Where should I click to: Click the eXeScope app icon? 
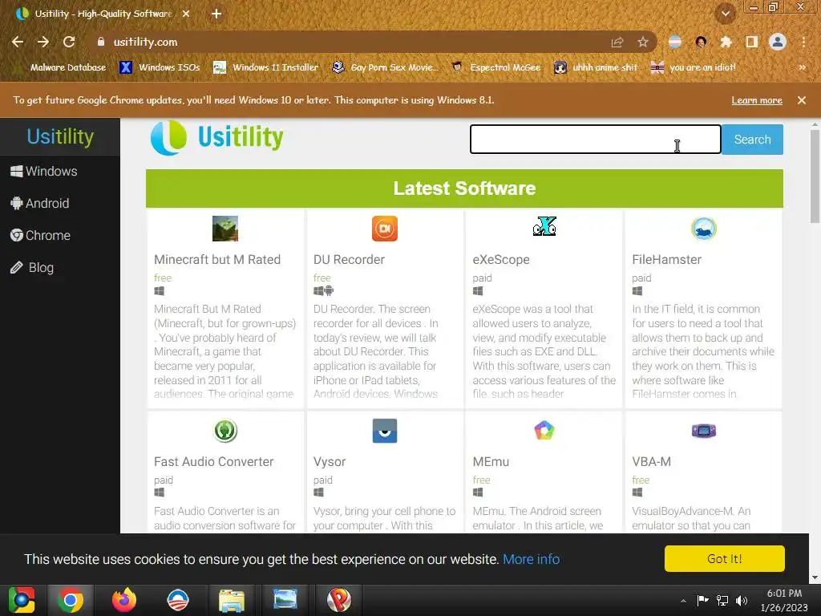[x=544, y=227]
